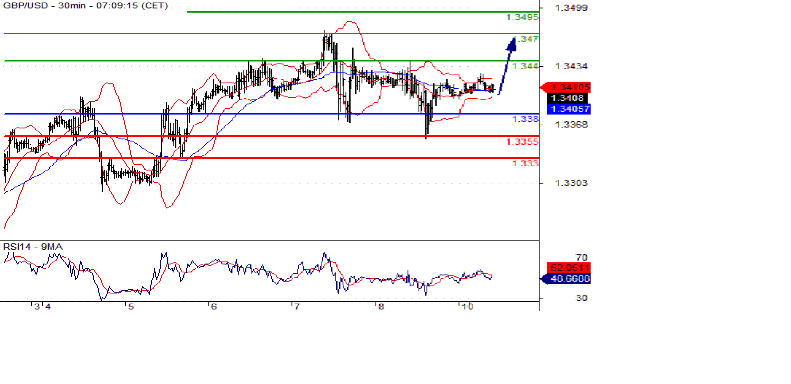Click the 1.3303 price axis value
The height and width of the screenshot is (384, 791).
click(x=571, y=183)
